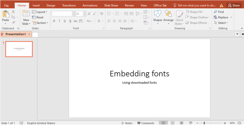
Task: Add a New Slide
Action: click(x=26, y=17)
